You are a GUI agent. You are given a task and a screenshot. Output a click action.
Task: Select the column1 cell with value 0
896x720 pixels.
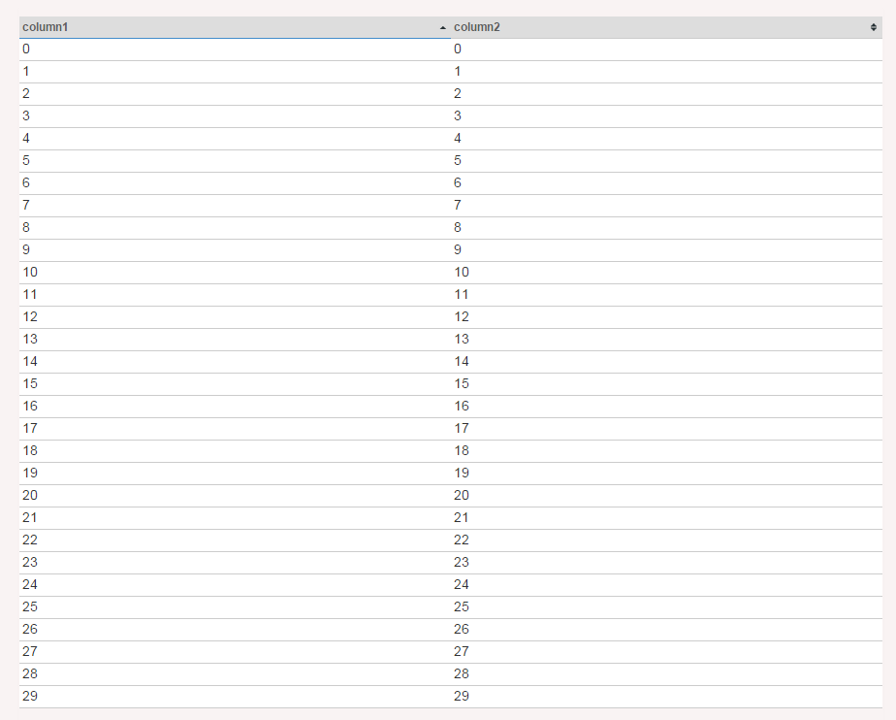pos(235,49)
